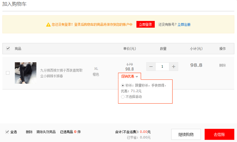Click the quantity input field
Image resolution: width=237 pixels, height=142 pixels.
pos(162,67)
